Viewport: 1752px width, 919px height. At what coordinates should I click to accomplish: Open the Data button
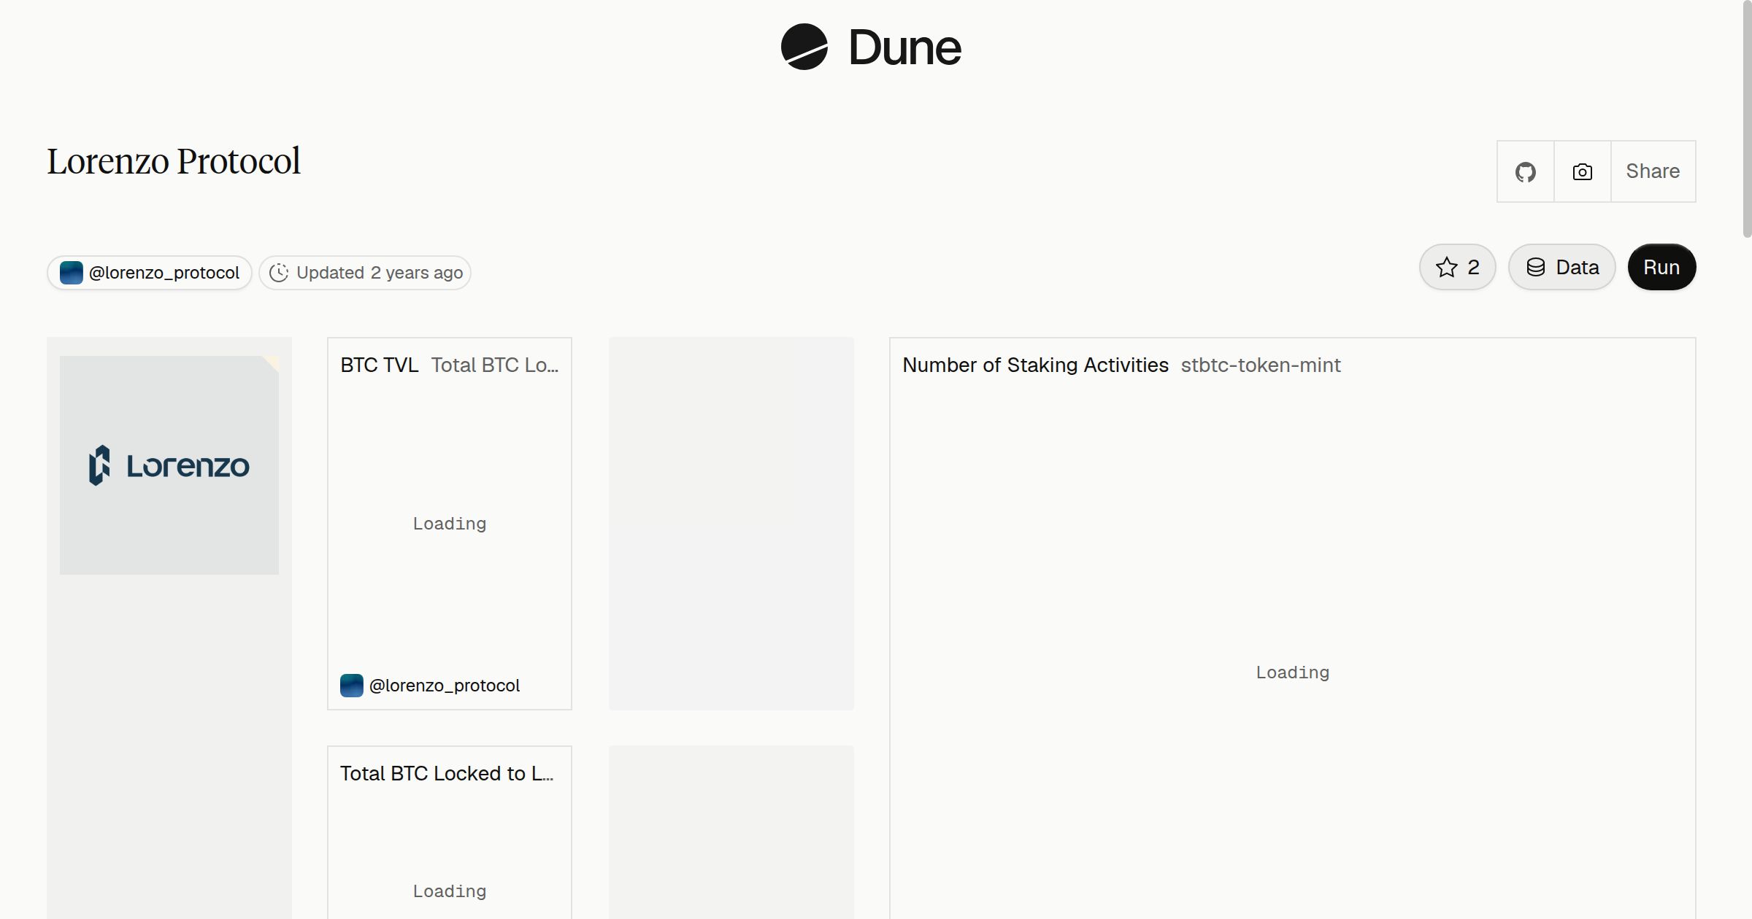pyautogui.click(x=1562, y=267)
